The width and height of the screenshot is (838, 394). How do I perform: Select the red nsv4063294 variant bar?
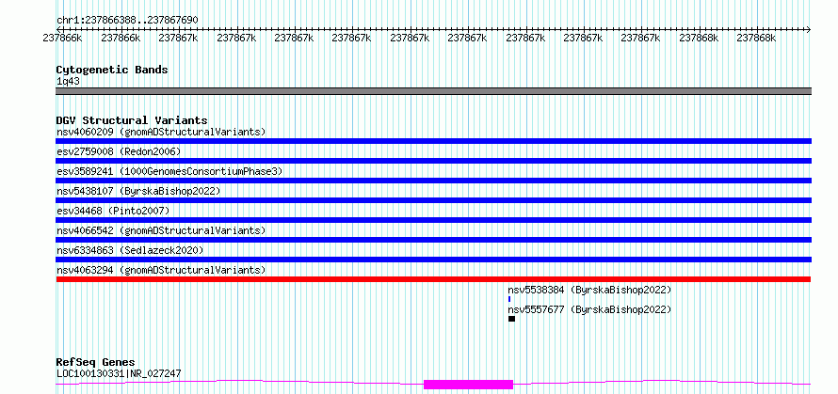(433, 279)
